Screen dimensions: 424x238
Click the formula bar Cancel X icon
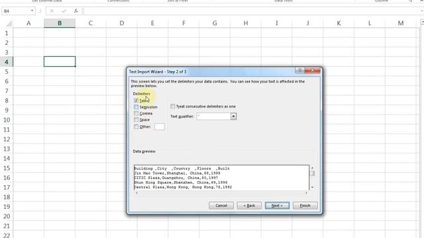[x=52, y=11]
